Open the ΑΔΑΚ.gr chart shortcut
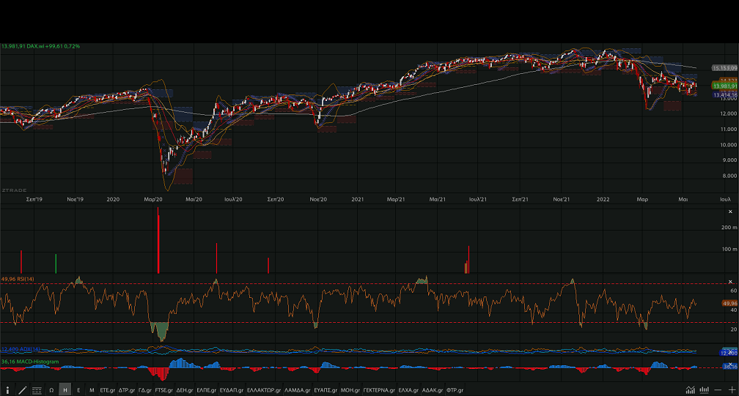 click(x=433, y=390)
